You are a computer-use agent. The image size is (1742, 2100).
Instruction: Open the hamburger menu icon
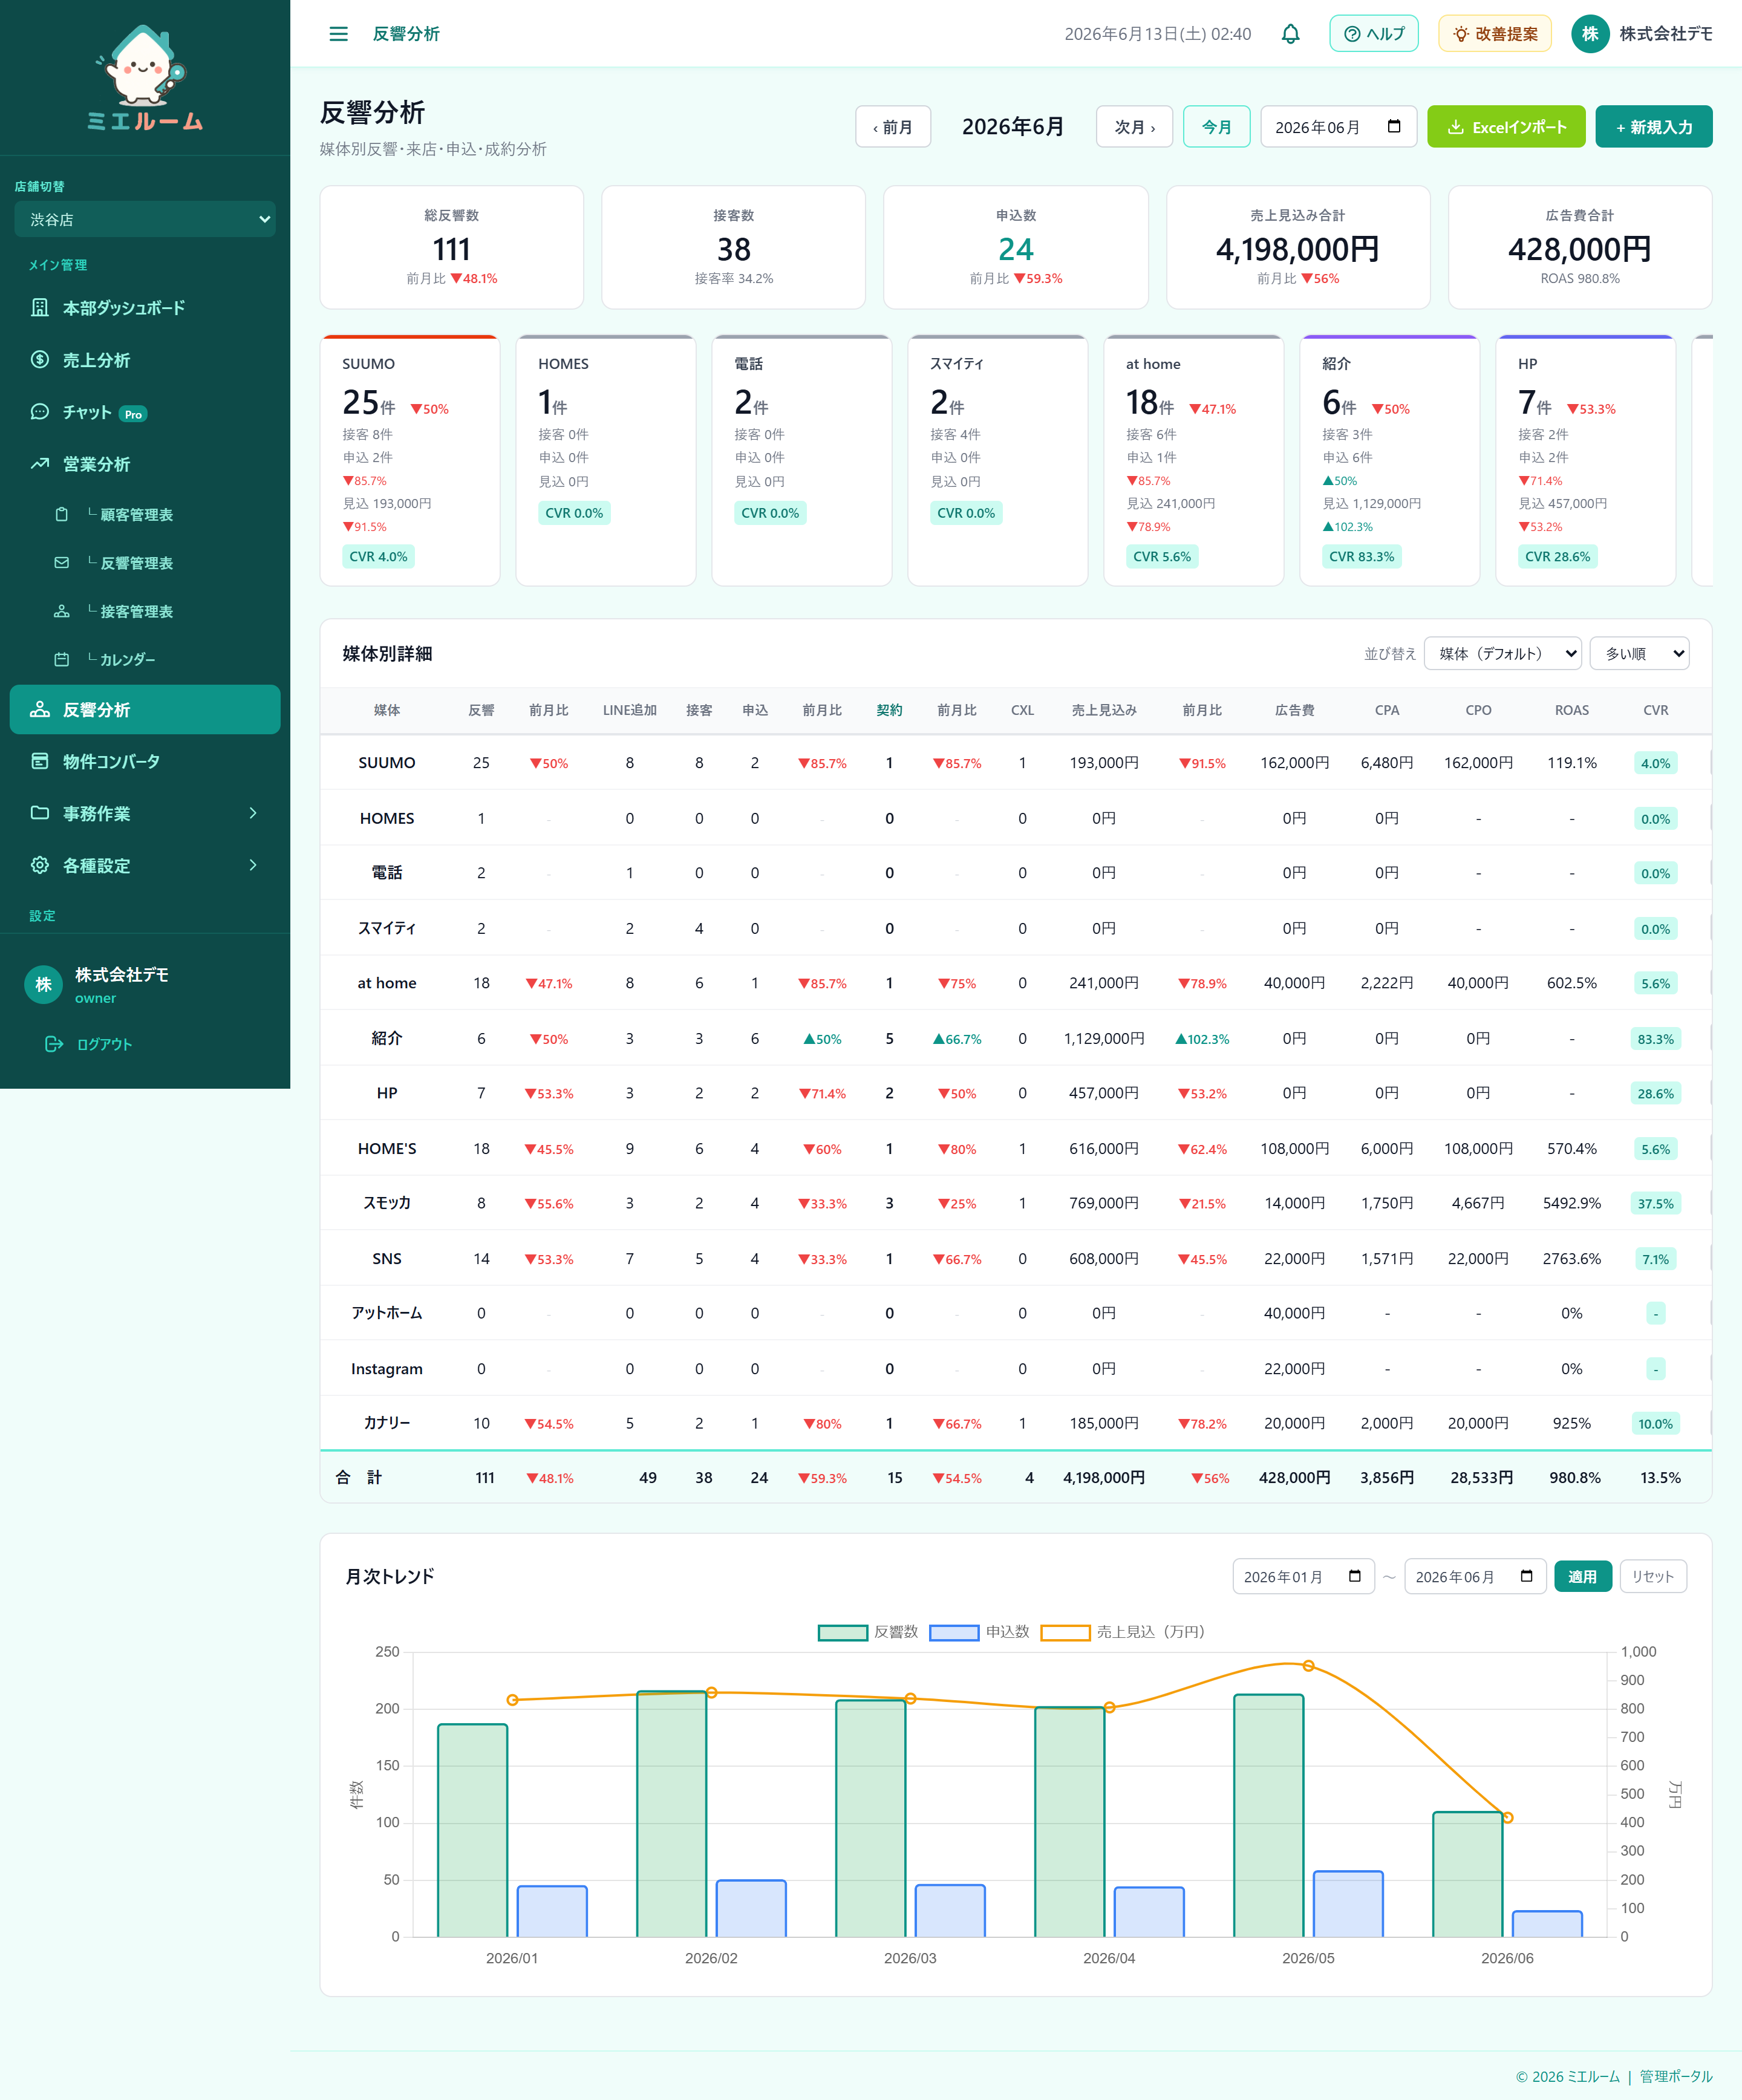click(x=338, y=34)
